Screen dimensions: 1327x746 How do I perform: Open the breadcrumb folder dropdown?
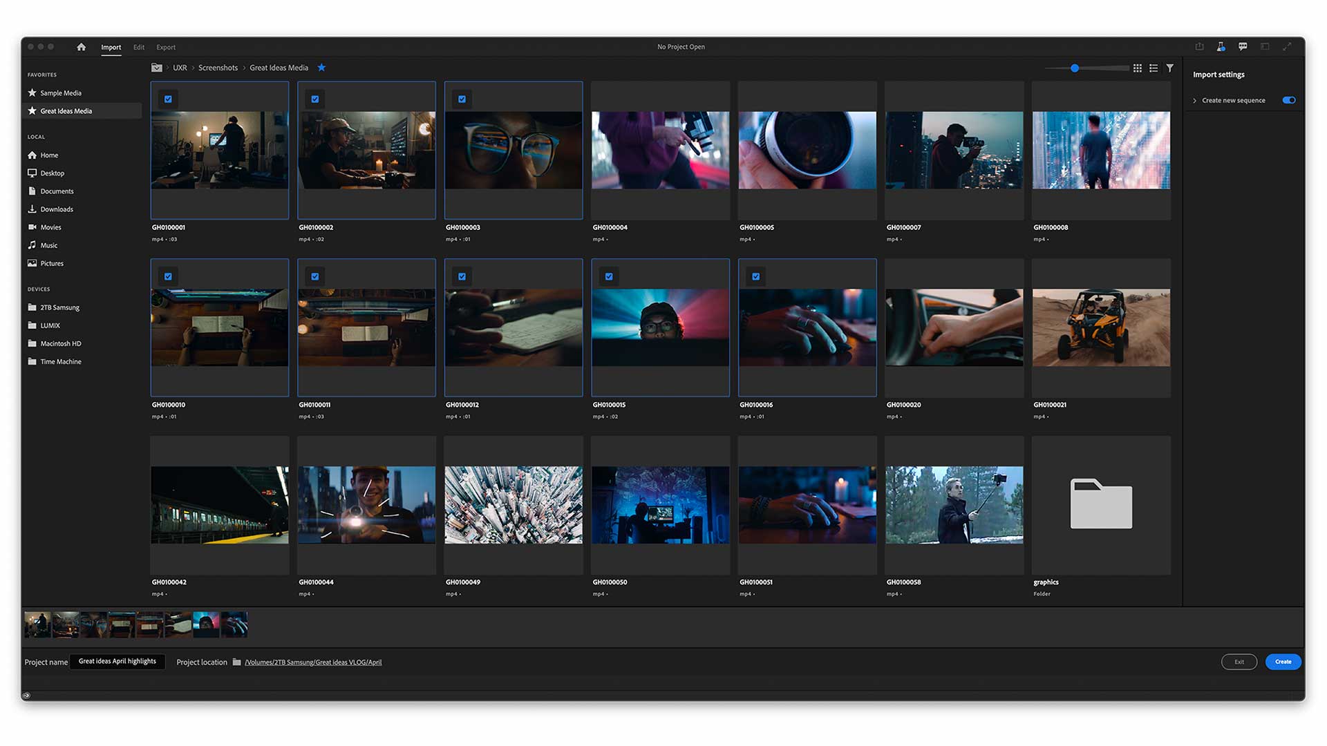[156, 67]
